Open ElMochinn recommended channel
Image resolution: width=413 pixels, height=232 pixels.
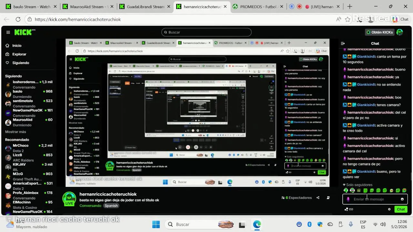pyautogui.click(x=29, y=205)
